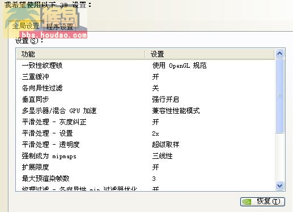
Task: Click the value 3 for pre-rendered frames
Action: coord(154,179)
